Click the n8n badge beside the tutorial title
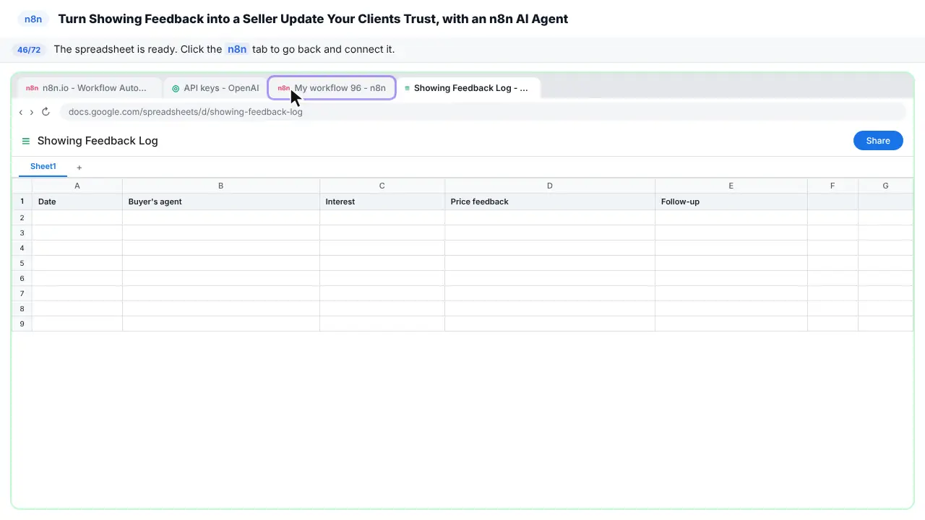This screenshot has width=925, height=520. coord(33,19)
